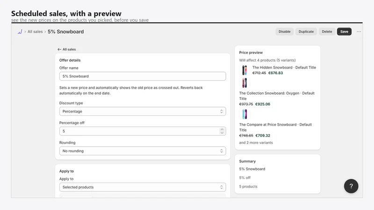
Task: Open The Compare at Price Snowboard thumbnail
Action: click(245, 114)
